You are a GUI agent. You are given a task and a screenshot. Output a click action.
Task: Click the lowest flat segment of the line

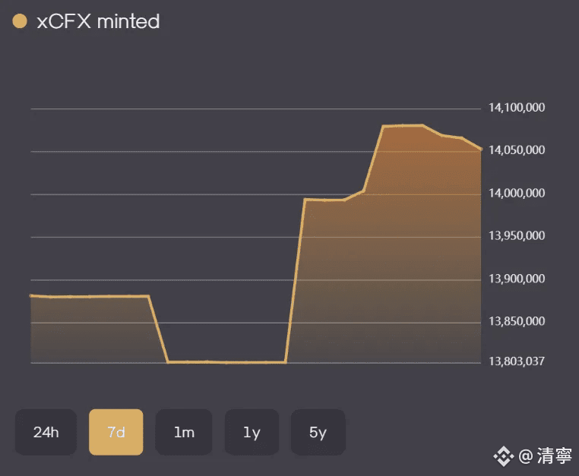click(x=226, y=362)
